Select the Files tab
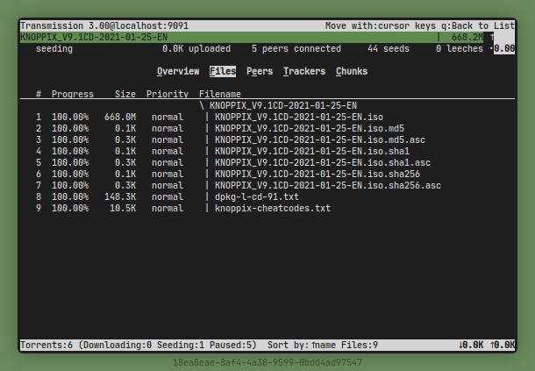 pyautogui.click(x=223, y=71)
